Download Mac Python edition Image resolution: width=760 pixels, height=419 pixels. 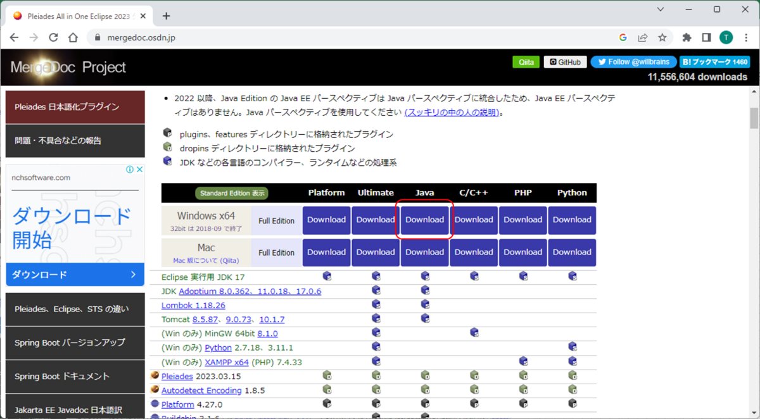(572, 252)
